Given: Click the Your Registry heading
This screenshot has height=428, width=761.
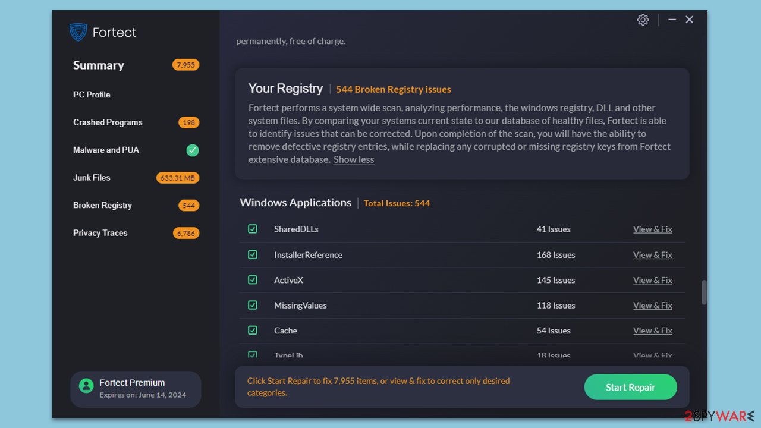Looking at the screenshot, I should [285, 89].
